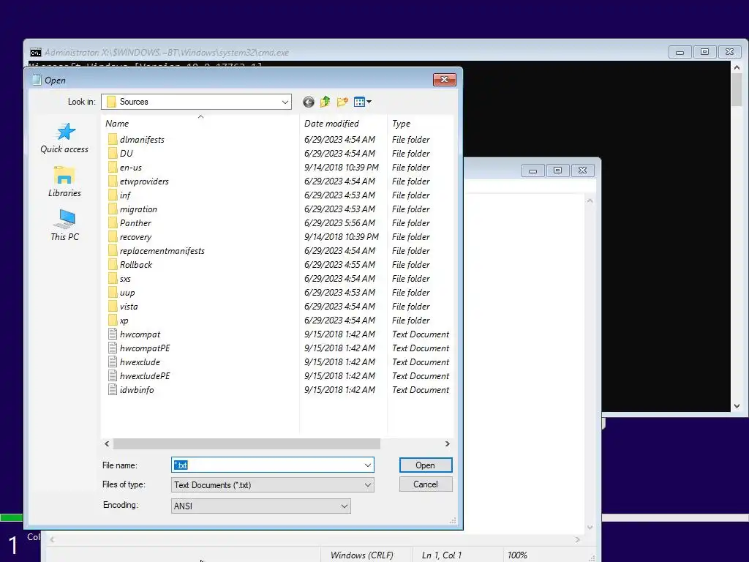This screenshot has width=749, height=562.
Task: Select the uup folder icon
Action: [x=112, y=293]
